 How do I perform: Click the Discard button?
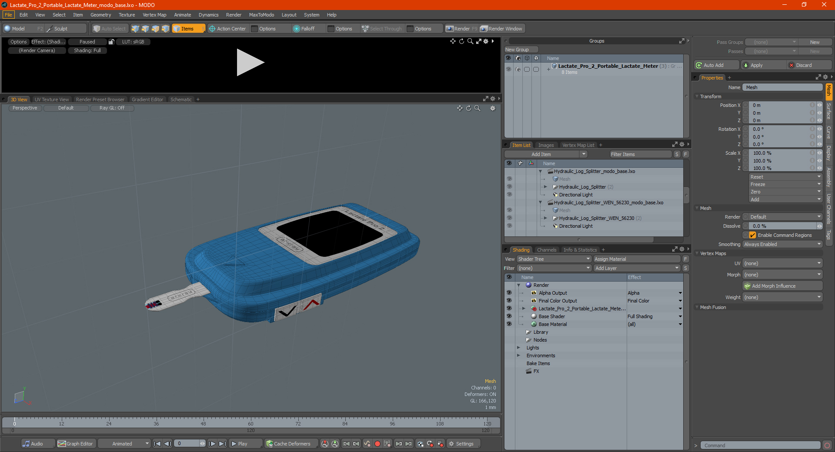[809, 65]
